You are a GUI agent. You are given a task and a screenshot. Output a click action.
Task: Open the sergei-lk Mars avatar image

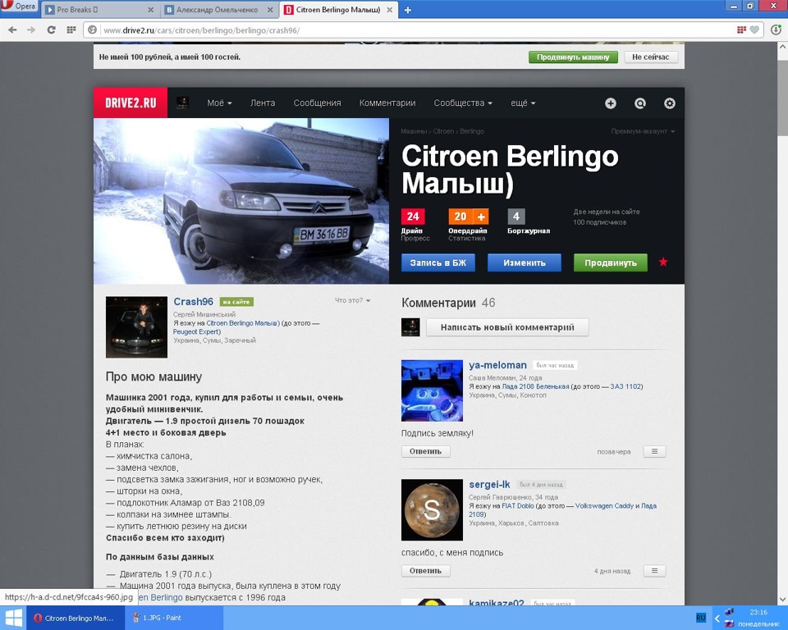[432, 510]
